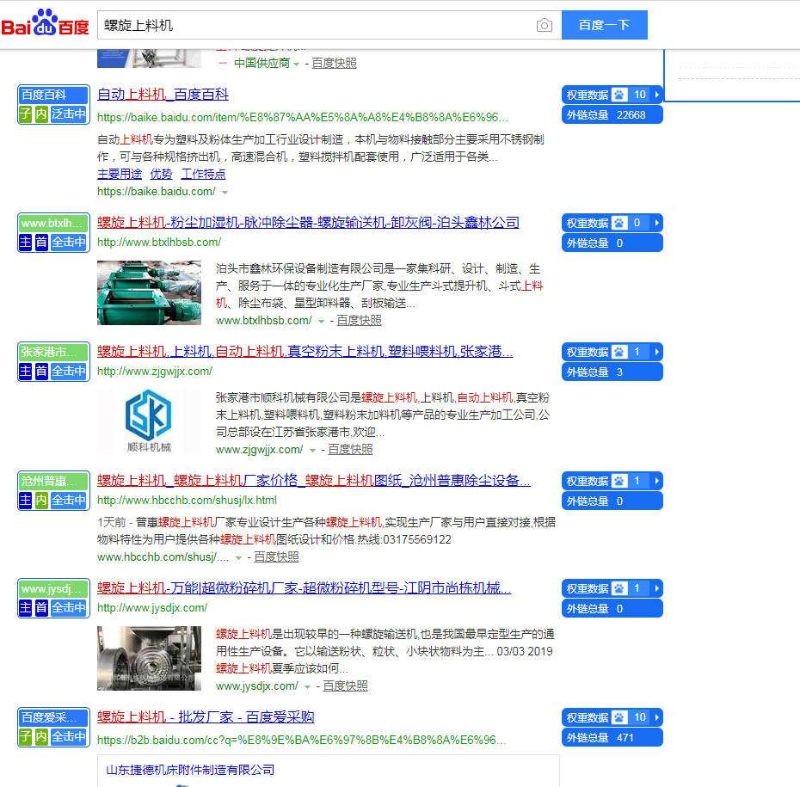Click the www.btxlh... SEO badge label
Image resolution: width=800 pixels, height=787 pixels.
pos(53,224)
